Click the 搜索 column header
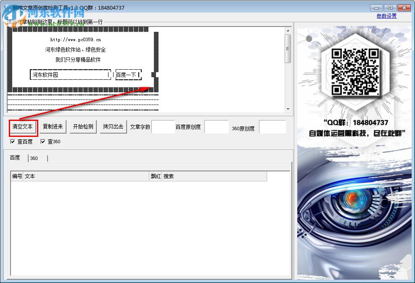This screenshot has height=283, width=415. 214,176
